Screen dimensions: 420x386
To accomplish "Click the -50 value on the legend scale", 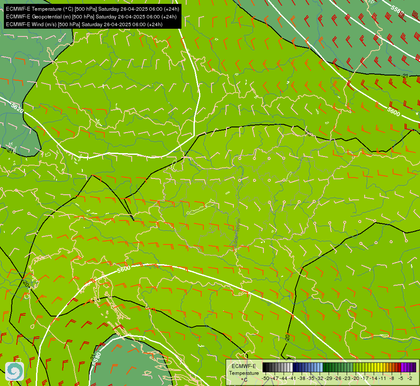I will [266, 378].
